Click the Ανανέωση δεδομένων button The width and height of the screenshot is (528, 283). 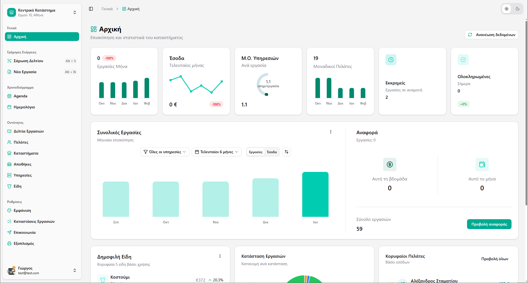click(x=491, y=35)
